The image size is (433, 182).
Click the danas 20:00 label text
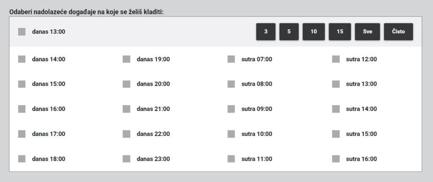click(153, 84)
